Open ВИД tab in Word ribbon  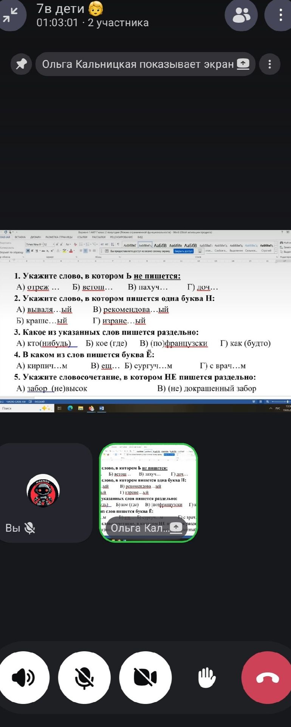pyautogui.click(x=140, y=237)
